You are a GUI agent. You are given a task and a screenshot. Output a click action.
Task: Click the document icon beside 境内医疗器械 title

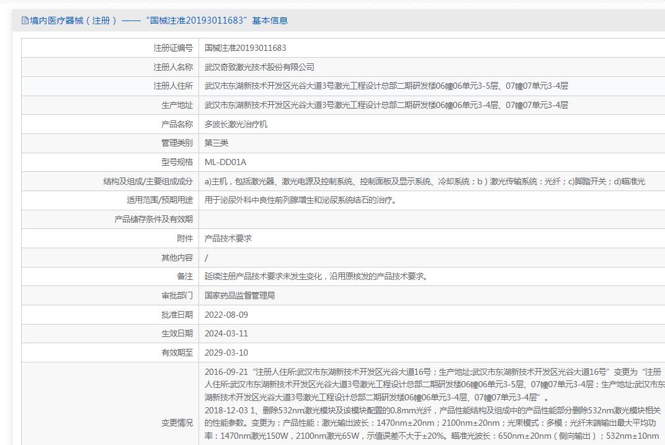click(25, 20)
